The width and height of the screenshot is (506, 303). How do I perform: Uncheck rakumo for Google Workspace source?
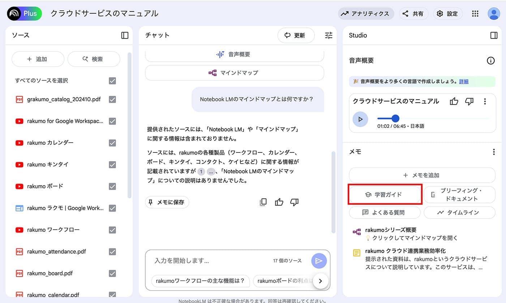[x=112, y=121]
